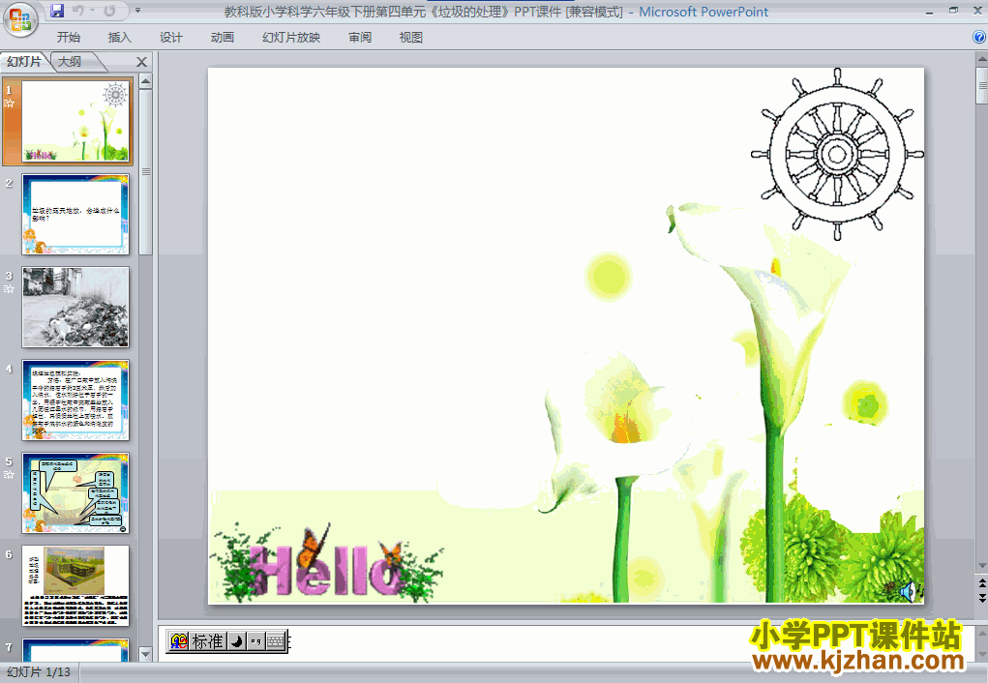Viewport: 988px width, 683px height.
Task: Go to previous slide double-arrow button
Action: click(x=981, y=583)
